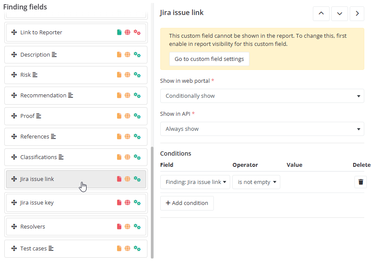The image size is (372, 262).
Task: Open the settings gear for Jira issue link field
Action: (137, 179)
